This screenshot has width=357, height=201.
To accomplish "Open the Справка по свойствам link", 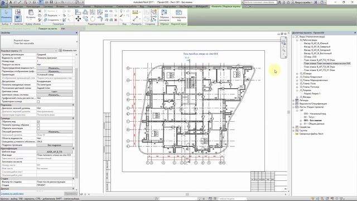I will (x=12, y=194).
